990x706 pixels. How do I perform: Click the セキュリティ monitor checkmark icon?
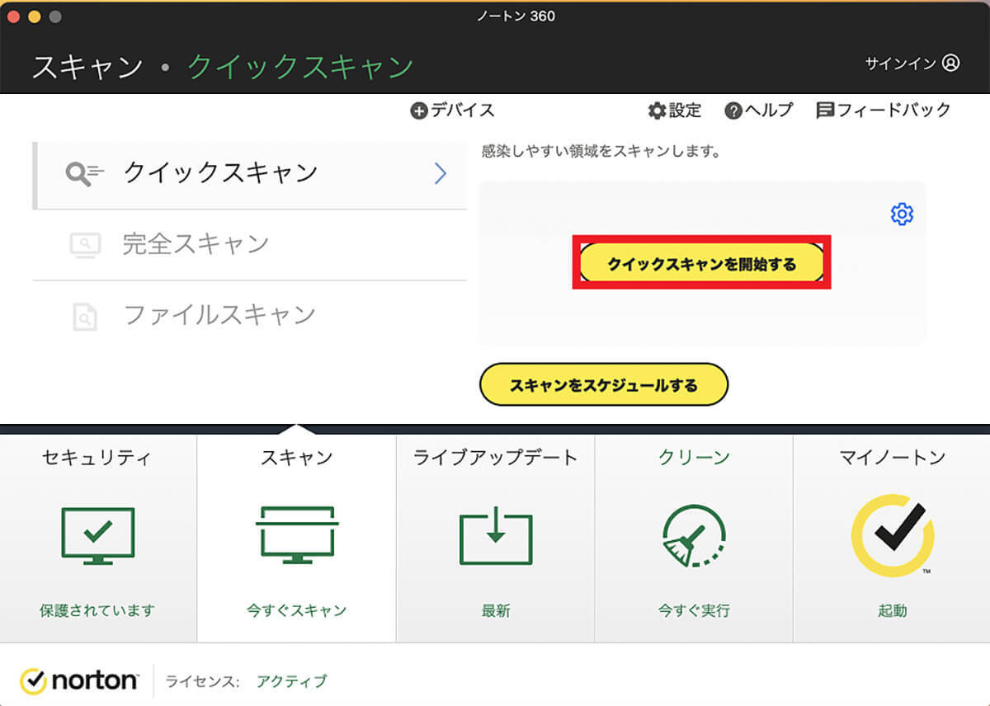coord(97,536)
